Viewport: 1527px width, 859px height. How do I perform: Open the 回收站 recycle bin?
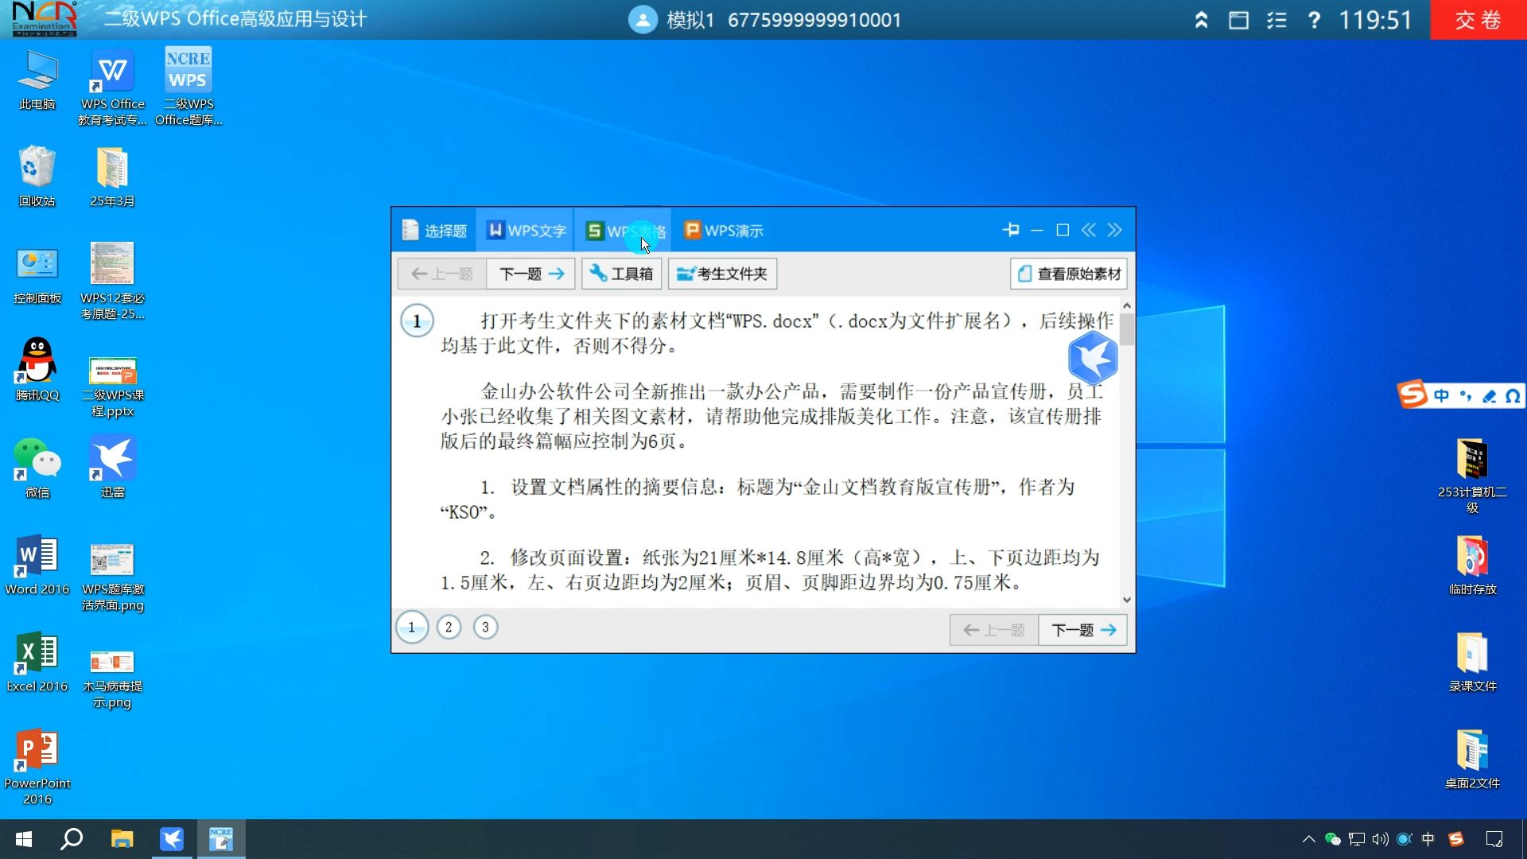click(37, 177)
